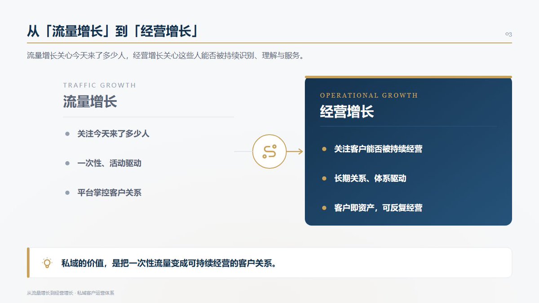The height and width of the screenshot is (303, 539).
Task: Click the gray bullet beside 关注今天来了多少人
Action: click(x=67, y=134)
